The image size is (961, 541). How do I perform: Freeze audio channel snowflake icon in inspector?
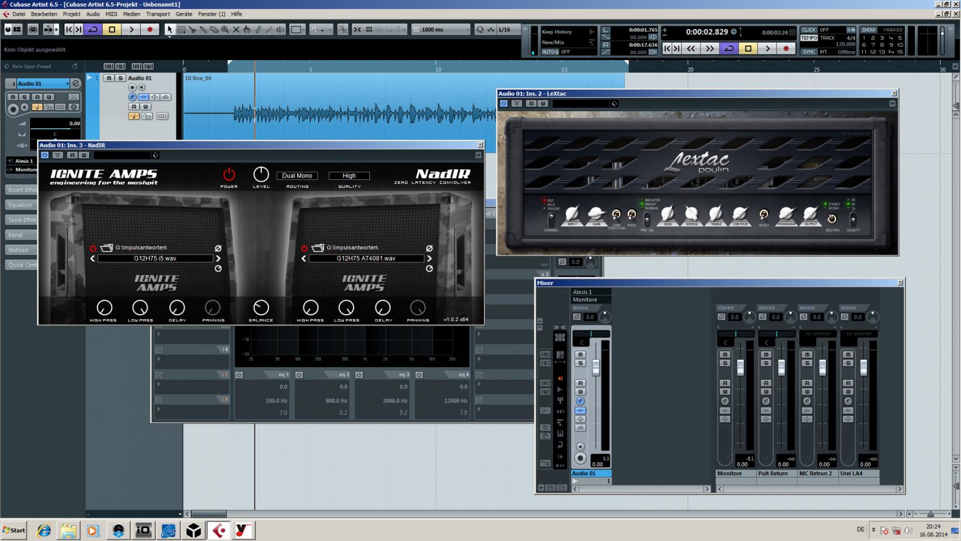pyautogui.click(x=73, y=107)
